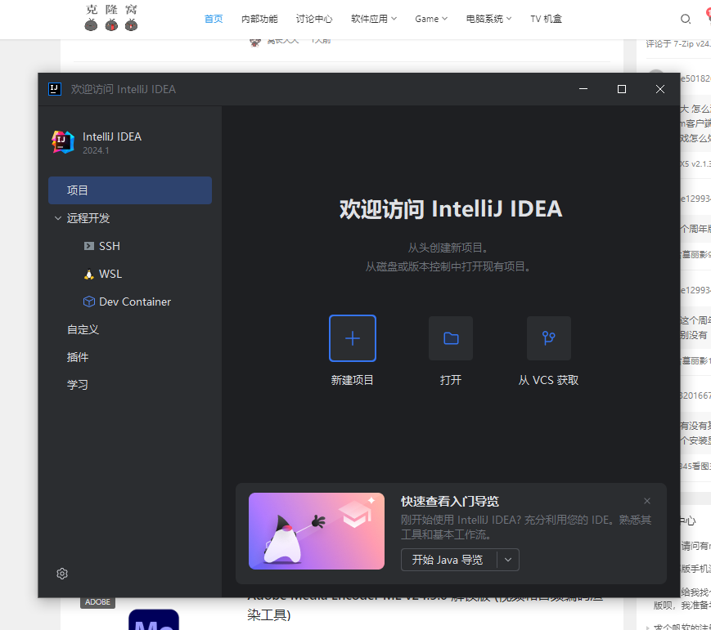The image size is (711, 630).
Task: Select the 项目 tab in sidebar
Action: pyautogui.click(x=130, y=190)
